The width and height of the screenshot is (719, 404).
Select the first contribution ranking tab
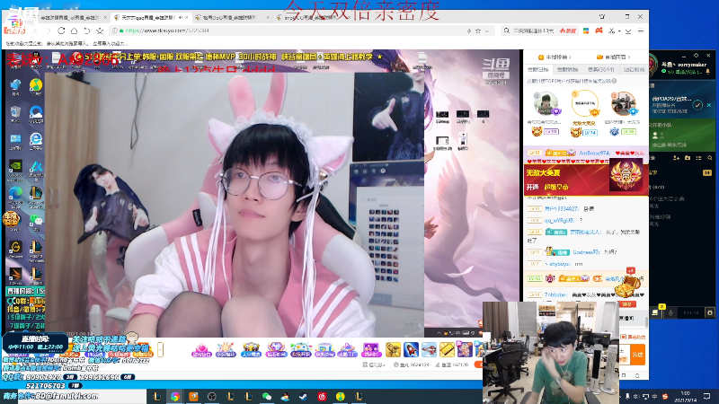click(537, 70)
